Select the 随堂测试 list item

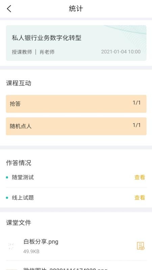76,178
